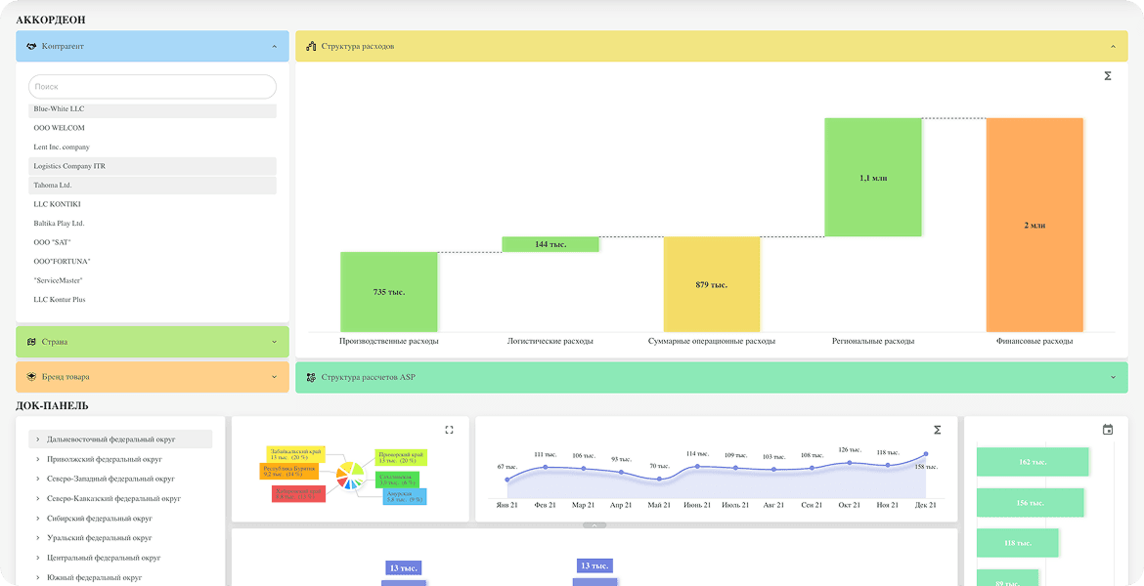Screen dimensions: 1144x586
Task: Click the 144 тыс. logistics expenses bar
Action: pos(550,244)
